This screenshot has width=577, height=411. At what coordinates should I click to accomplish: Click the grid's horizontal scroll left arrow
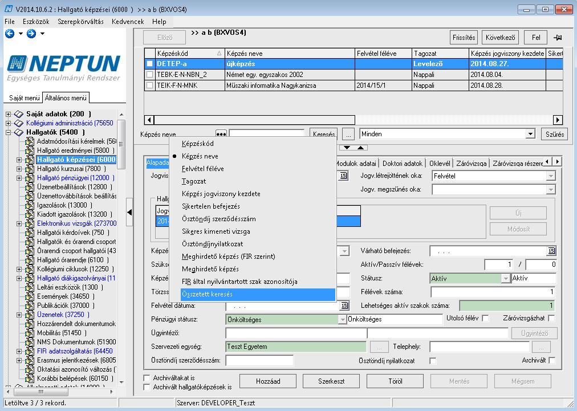pyautogui.click(x=149, y=120)
